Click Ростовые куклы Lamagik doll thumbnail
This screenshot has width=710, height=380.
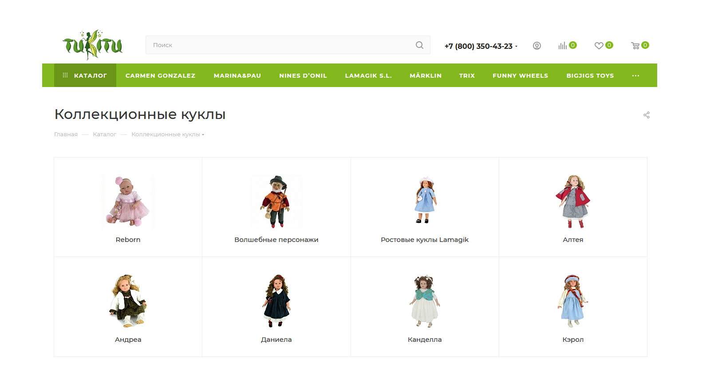tap(425, 202)
